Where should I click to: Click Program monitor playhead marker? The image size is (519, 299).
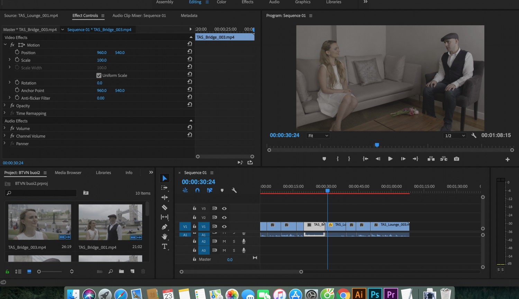(x=377, y=145)
